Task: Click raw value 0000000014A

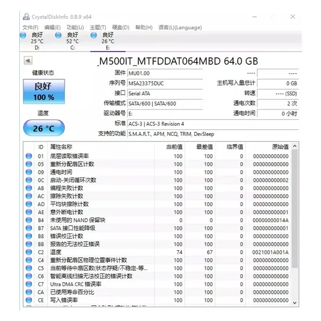Action: pos(270,220)
